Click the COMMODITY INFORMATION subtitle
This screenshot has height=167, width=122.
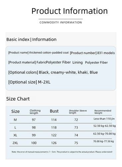coord(61,22)
